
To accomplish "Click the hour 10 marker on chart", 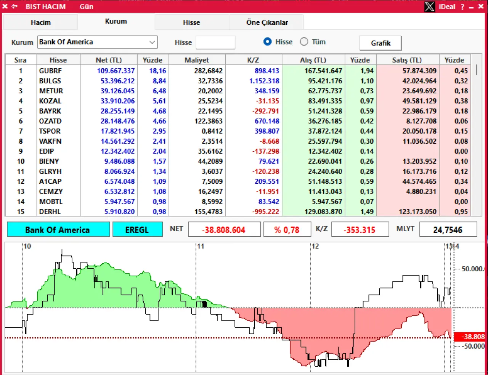I will [x=27, y=246].
